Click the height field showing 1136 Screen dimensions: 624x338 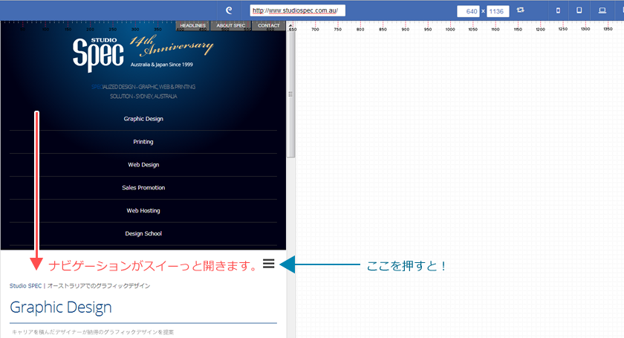point(497,12)
